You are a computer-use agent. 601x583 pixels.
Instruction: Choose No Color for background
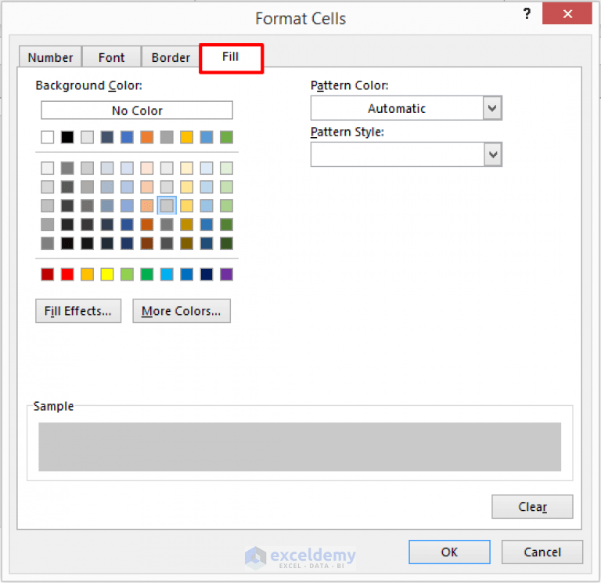tap(137, 110)
